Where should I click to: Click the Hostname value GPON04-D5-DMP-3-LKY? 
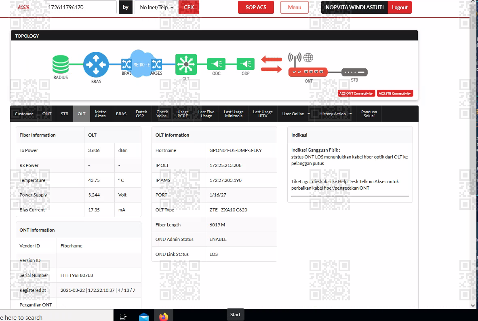[x=235, y=150]
